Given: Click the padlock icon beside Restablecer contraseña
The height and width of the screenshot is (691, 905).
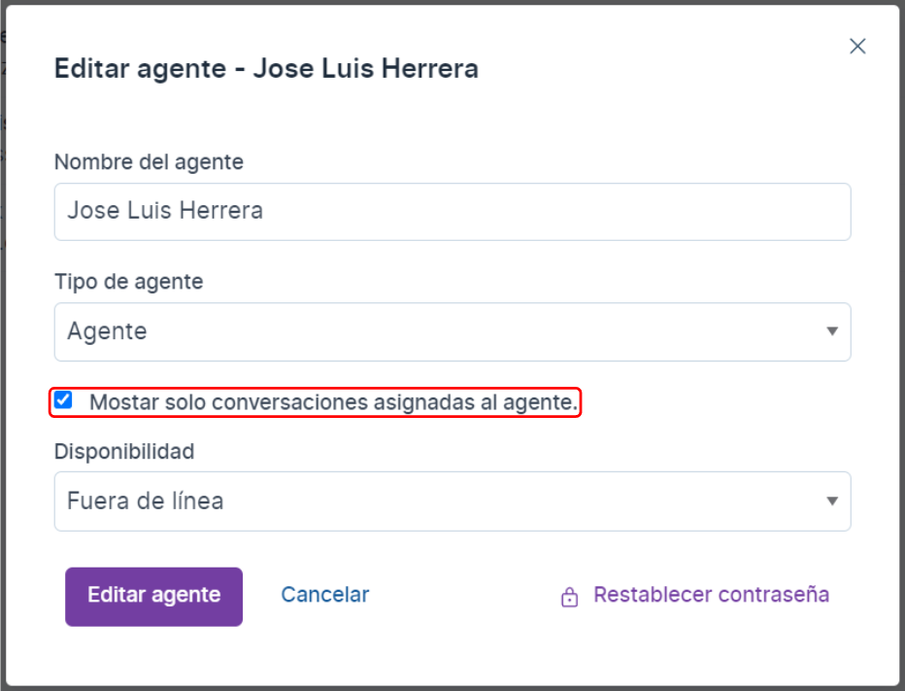Looking at the screenshot, I should tap(569, 597).
